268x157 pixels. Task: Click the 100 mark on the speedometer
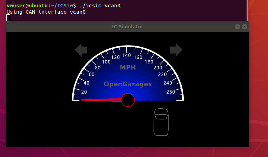coord(106,62)
